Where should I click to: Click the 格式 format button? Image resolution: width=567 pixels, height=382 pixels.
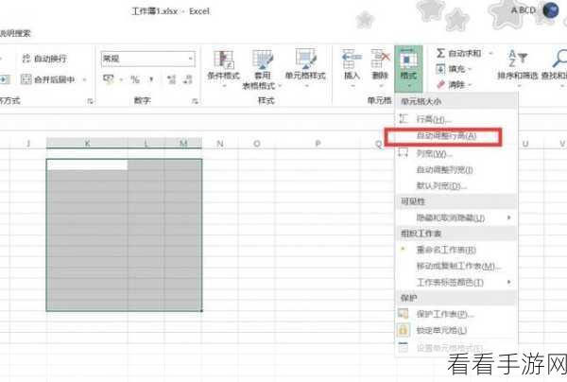(x=408, y=67)
